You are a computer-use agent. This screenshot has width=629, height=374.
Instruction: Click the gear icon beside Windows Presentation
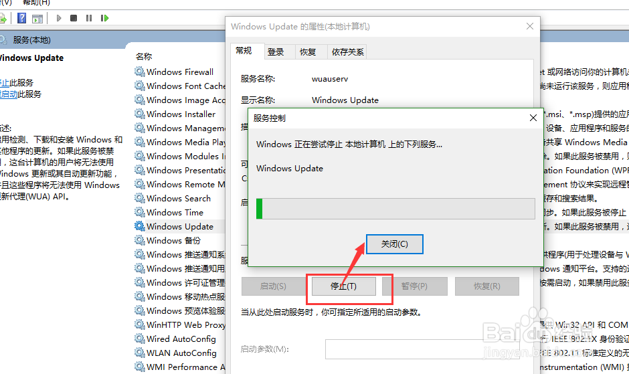140,170
